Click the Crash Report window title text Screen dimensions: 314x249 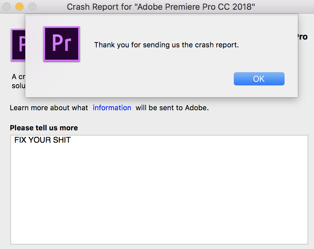161,6
